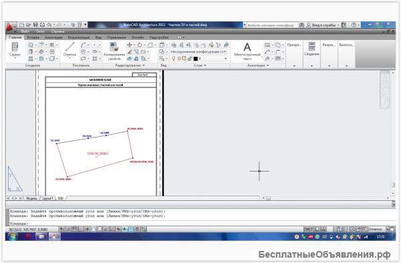The width and height of the screenshot is (401, 263).
Task: Toggle layer on/off light bulb icon
Action: pyautogui.click(x=173, y=59)
